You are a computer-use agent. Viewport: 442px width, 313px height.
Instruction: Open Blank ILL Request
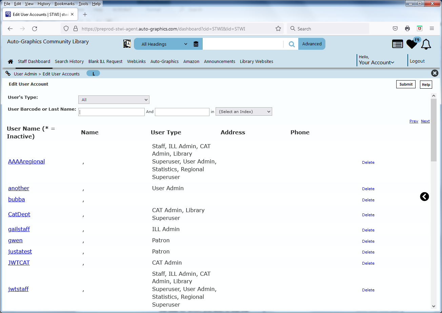tap(105, 62)
